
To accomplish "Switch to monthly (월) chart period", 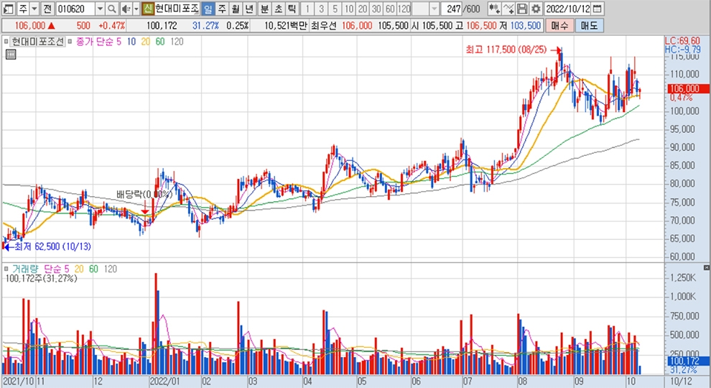I will (x=235, y=9).
